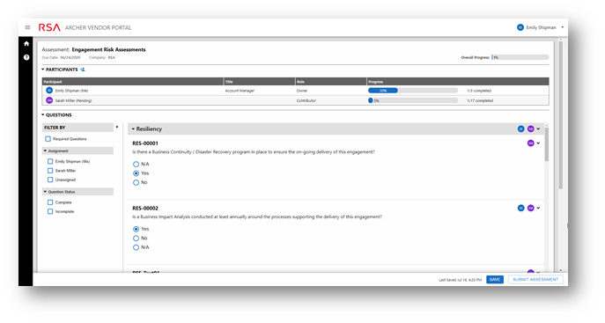Image resolution: width=605 pixels, height=323 pixels.
Task: Select Yes for RES-00002
Action: [x=136, y=229]
